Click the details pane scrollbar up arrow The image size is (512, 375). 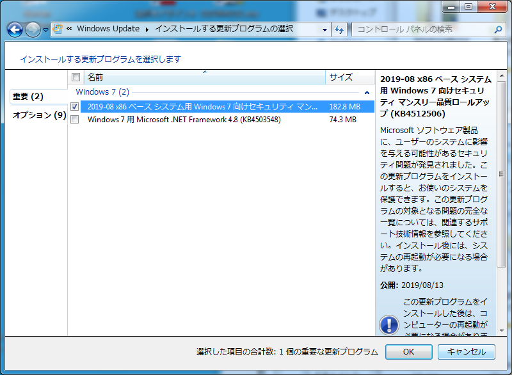click(502, 76)
